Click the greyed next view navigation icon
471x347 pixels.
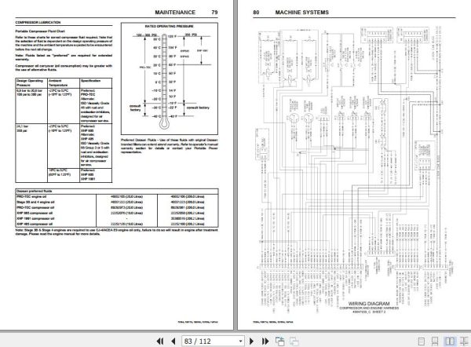pyautogui.click(x=294, y=341)
